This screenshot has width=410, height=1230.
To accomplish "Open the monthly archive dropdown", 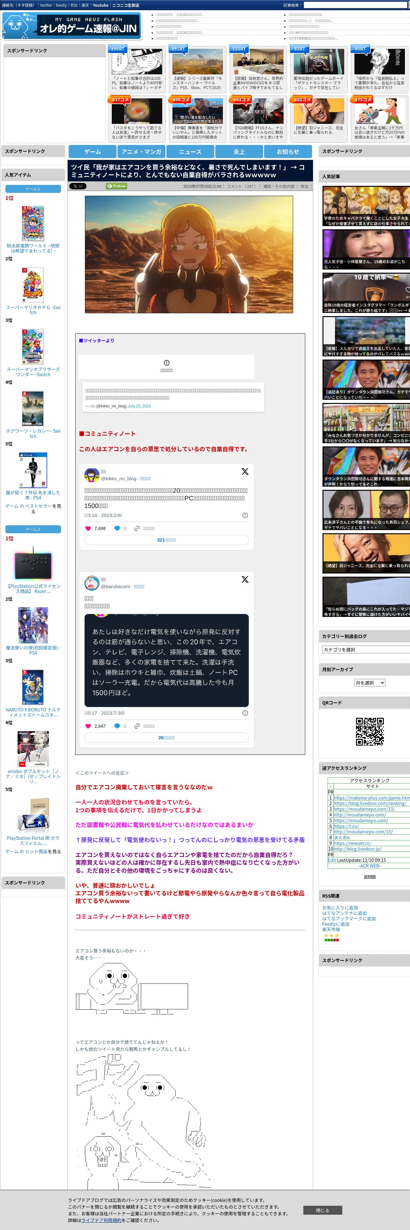I will click(x=369, y=683).
